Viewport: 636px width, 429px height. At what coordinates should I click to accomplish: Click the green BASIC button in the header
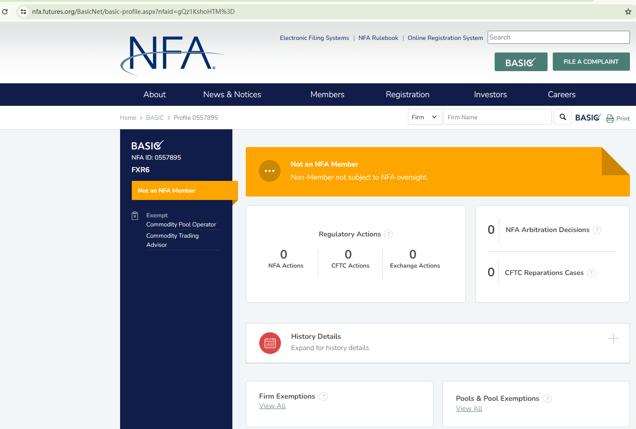(521, 62)
